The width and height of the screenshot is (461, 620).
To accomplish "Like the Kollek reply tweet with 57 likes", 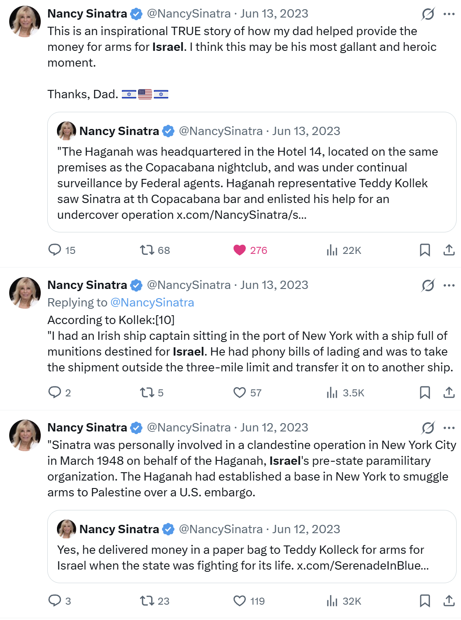I will tap(240, 392).
